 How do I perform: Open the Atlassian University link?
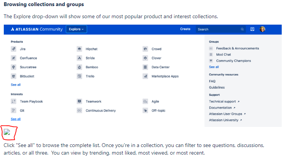click(226, 120)
